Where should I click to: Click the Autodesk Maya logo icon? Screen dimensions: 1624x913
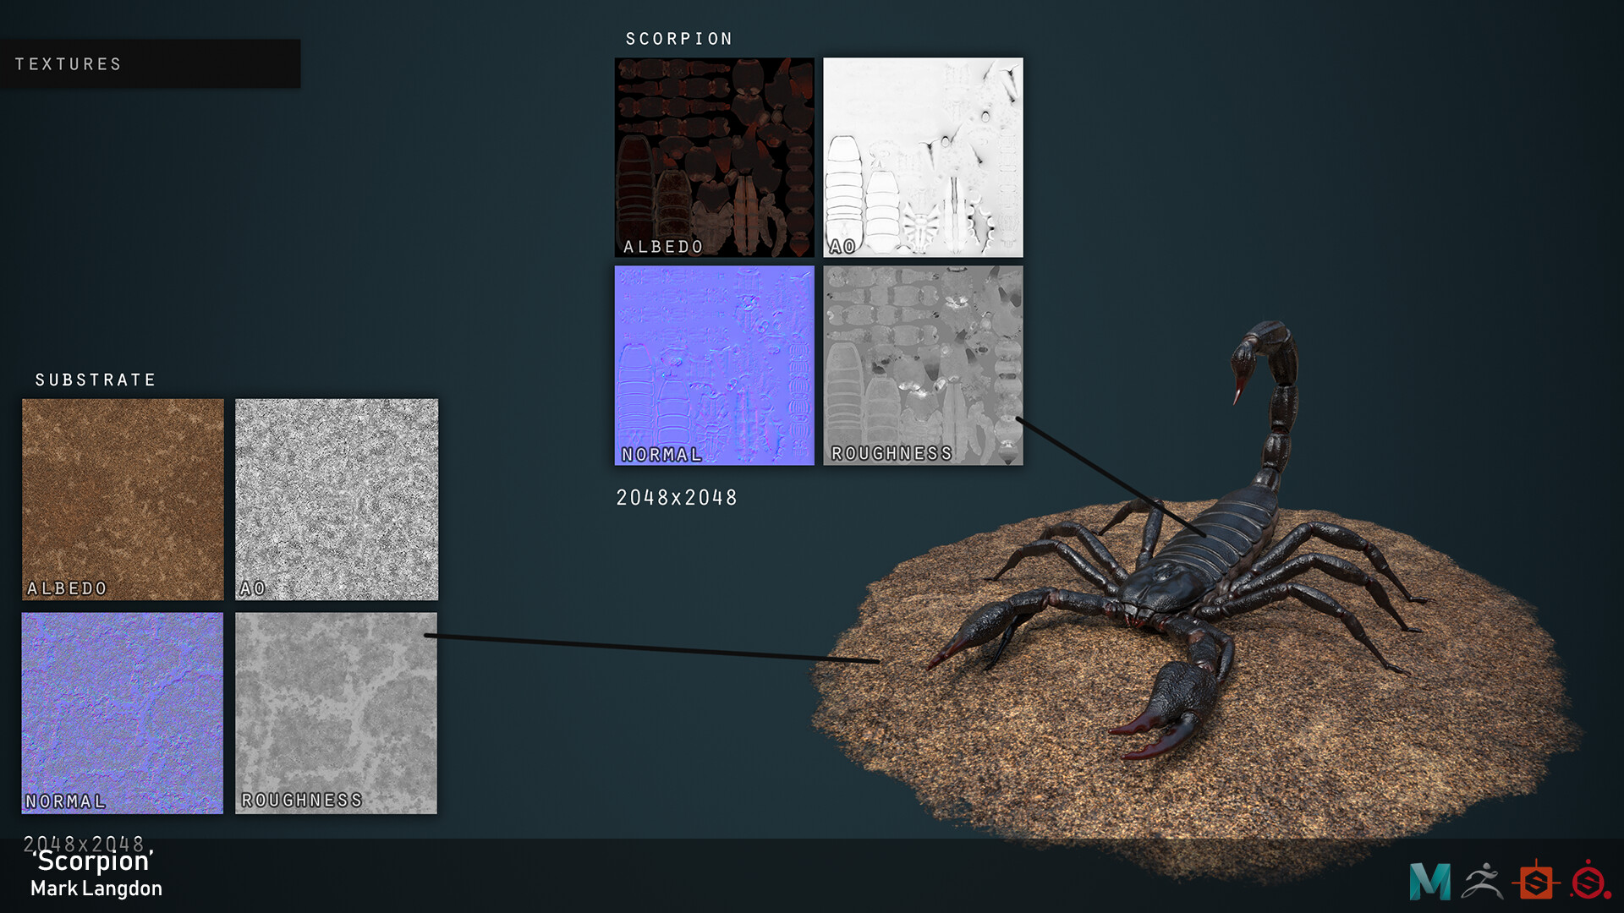tap(1429, 882)
